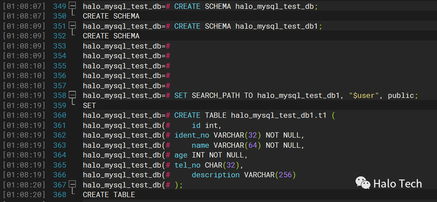Click the SET keyword on line 358
This screenshot has width=437, height=202.
coord(181,96)
